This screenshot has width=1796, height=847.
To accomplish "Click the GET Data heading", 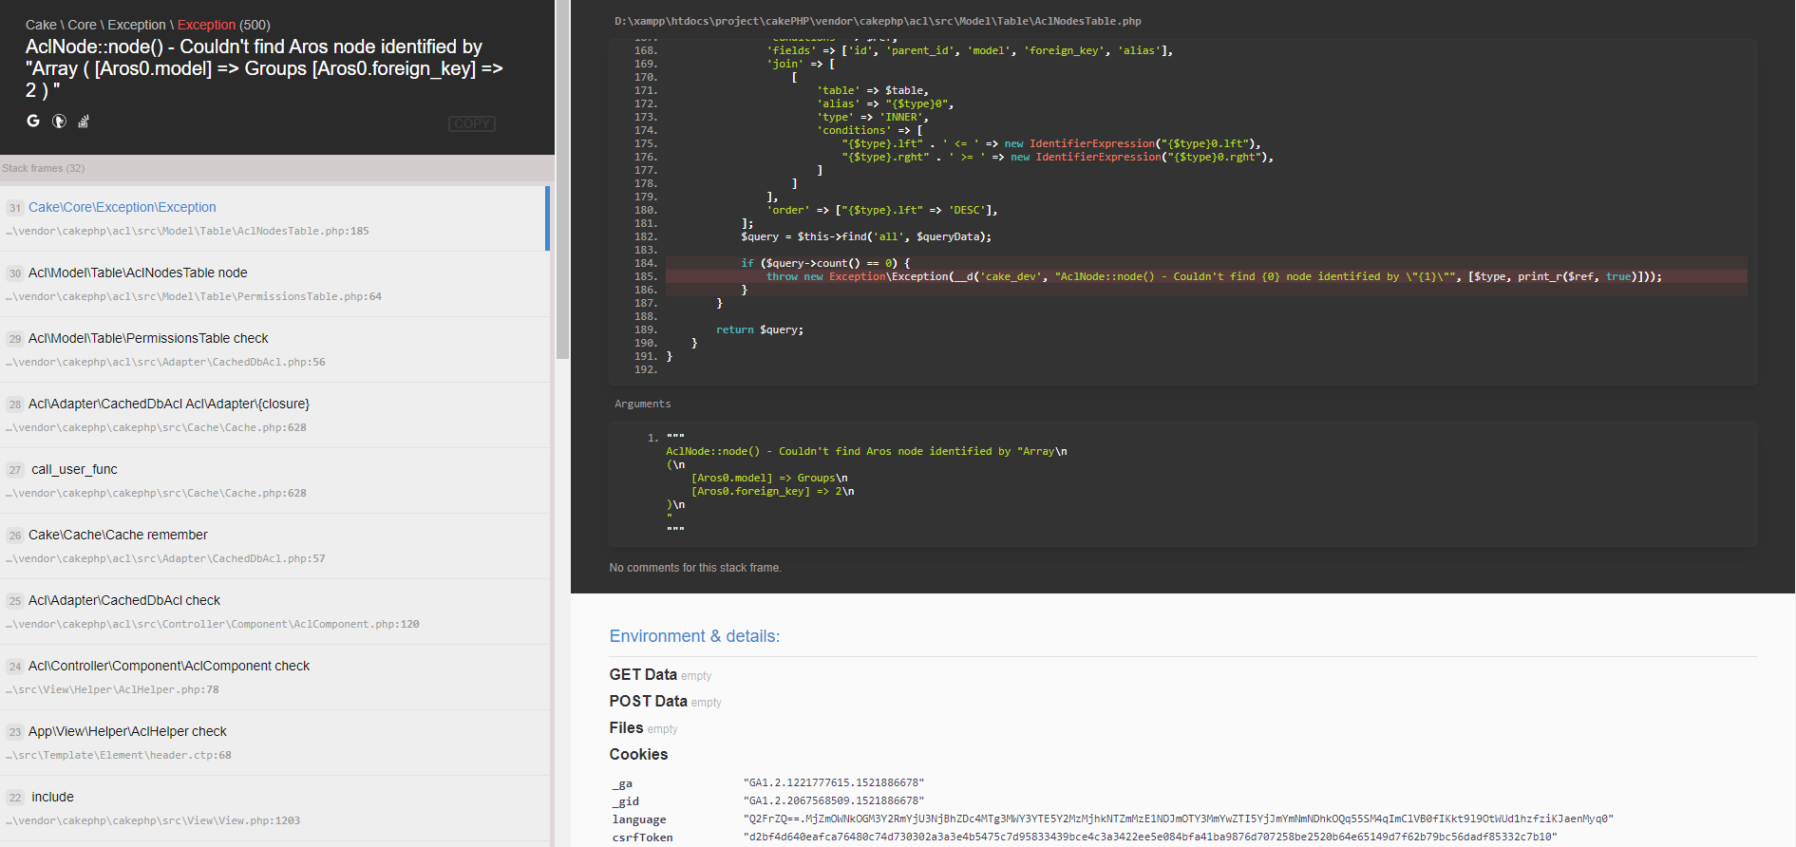I will [x=643, y=674].
